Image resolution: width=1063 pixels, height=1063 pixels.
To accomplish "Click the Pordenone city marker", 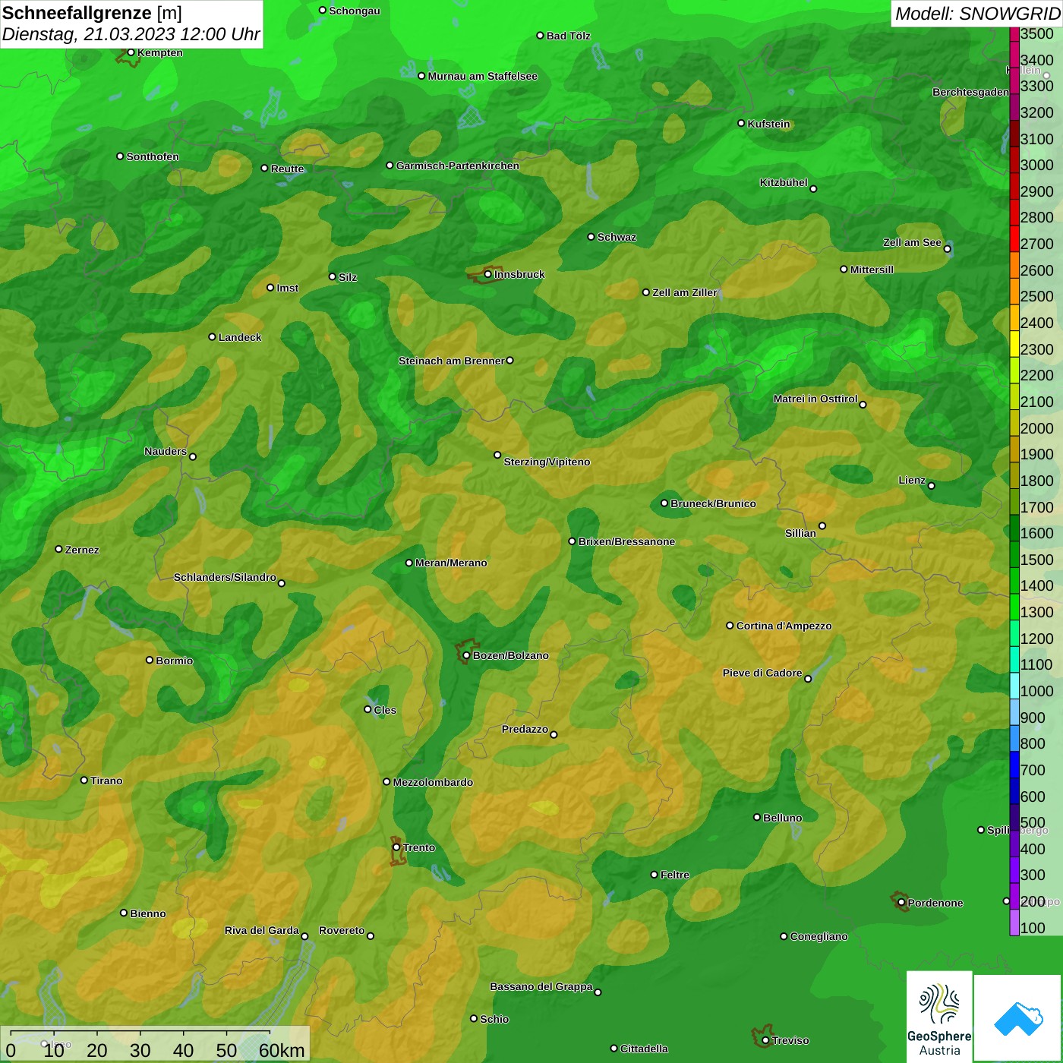I will point(901,903).
